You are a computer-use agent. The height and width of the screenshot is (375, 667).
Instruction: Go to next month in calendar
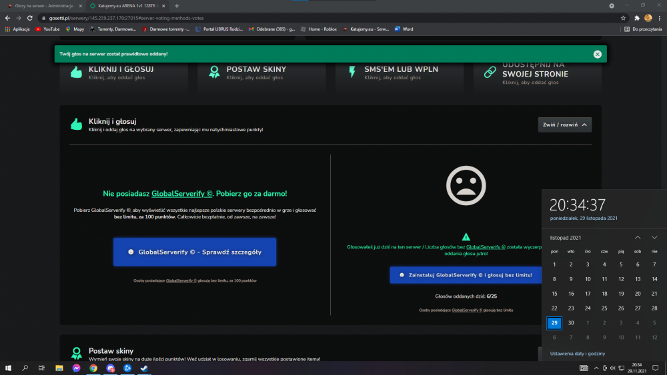(654, 237)
